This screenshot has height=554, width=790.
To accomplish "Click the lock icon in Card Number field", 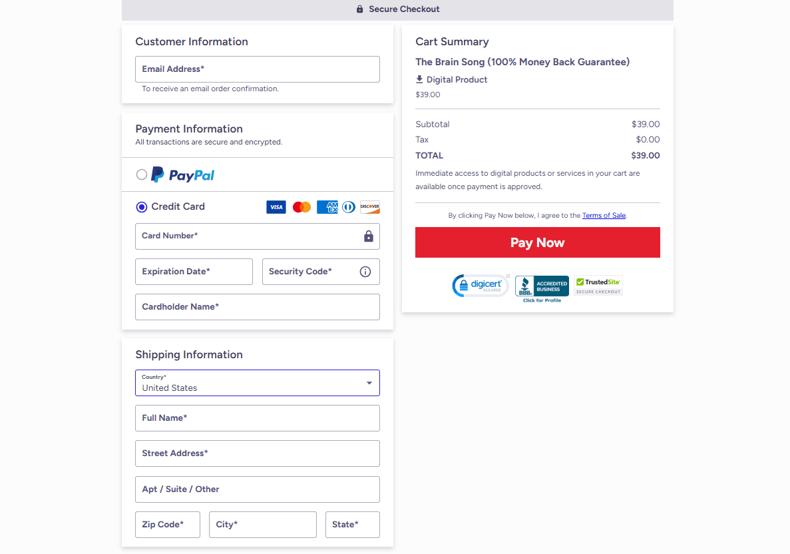I will tap(368, 236).
